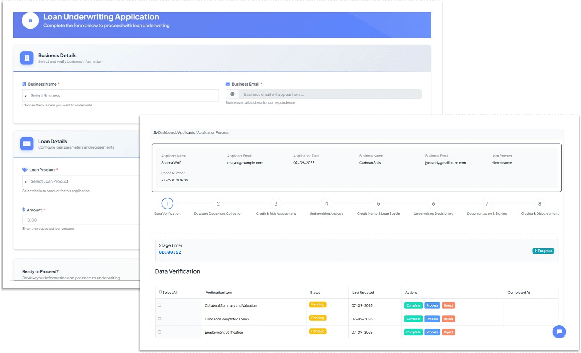This screenshot has height=353, width=581.
Task: Clear the Select Loan Product field with its x
Action: pos(26,181)
